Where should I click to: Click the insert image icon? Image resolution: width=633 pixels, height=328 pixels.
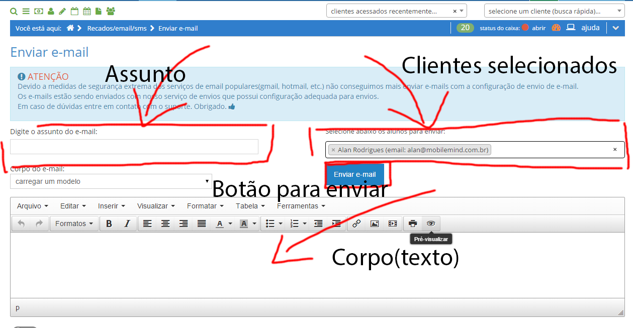pos(375,224)
